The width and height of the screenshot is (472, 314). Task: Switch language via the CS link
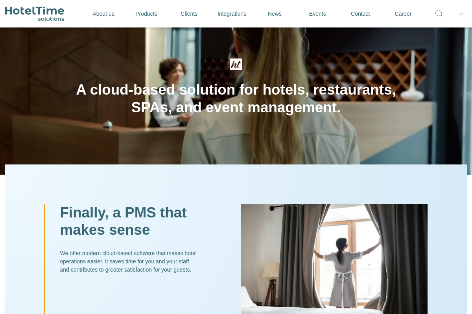click(461, 14)
